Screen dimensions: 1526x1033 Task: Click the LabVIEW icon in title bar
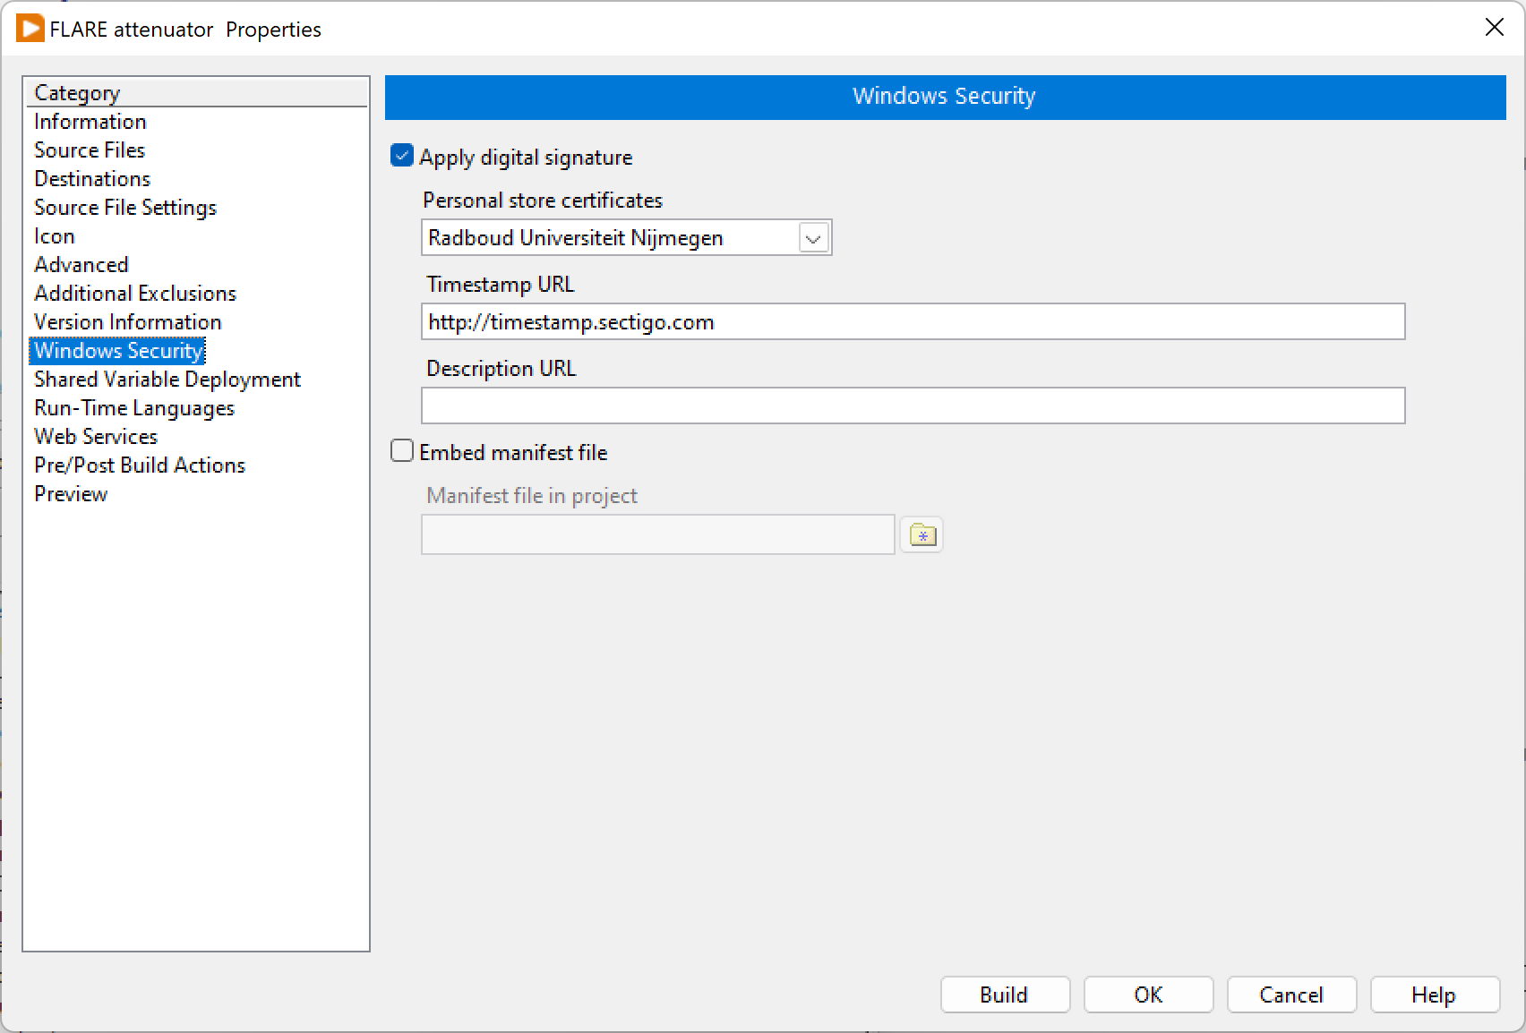[30, 29]
